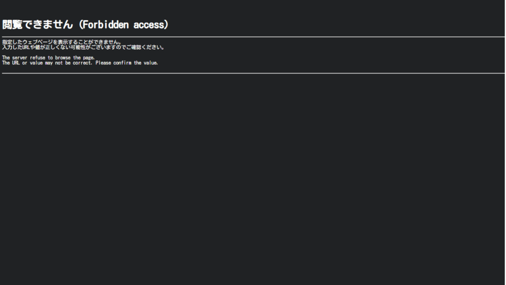
Task: Click the horizontal rule below the English message
Action: click(253, 73)
